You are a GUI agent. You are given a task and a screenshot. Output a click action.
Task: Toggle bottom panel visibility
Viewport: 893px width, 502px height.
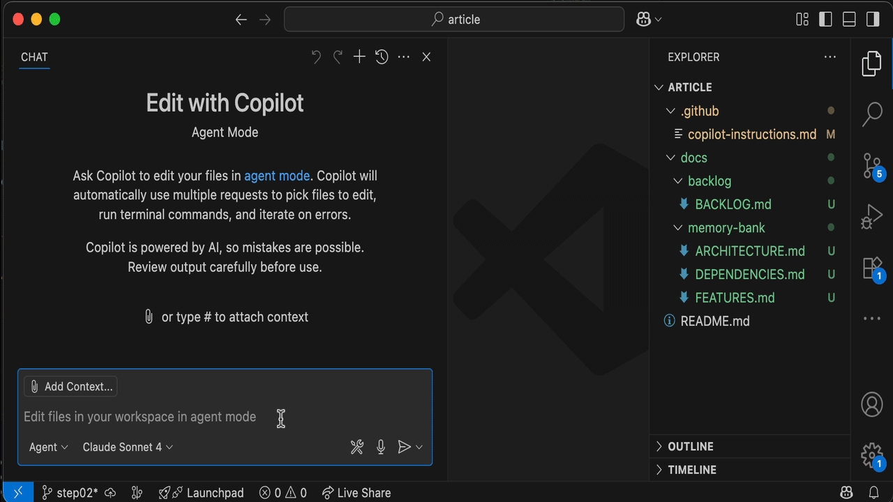tap(849, 20)
